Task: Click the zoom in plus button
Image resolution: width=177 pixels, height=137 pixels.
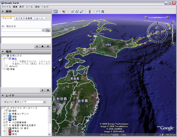Action: [x=173, y=22]
